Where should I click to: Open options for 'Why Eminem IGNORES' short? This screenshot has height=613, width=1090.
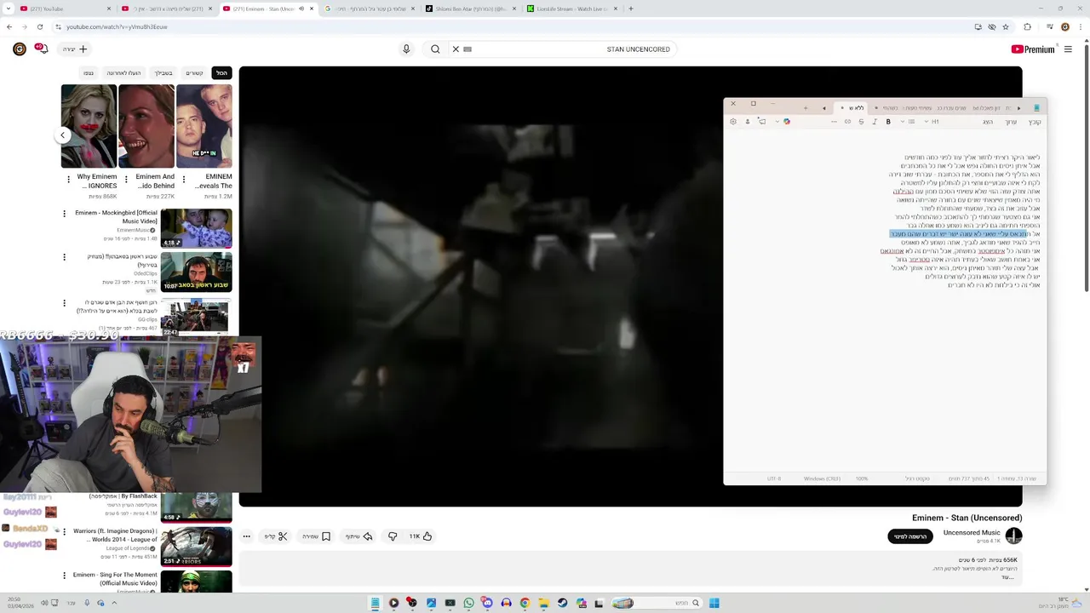pyautogui.click(x=68, y=180)
